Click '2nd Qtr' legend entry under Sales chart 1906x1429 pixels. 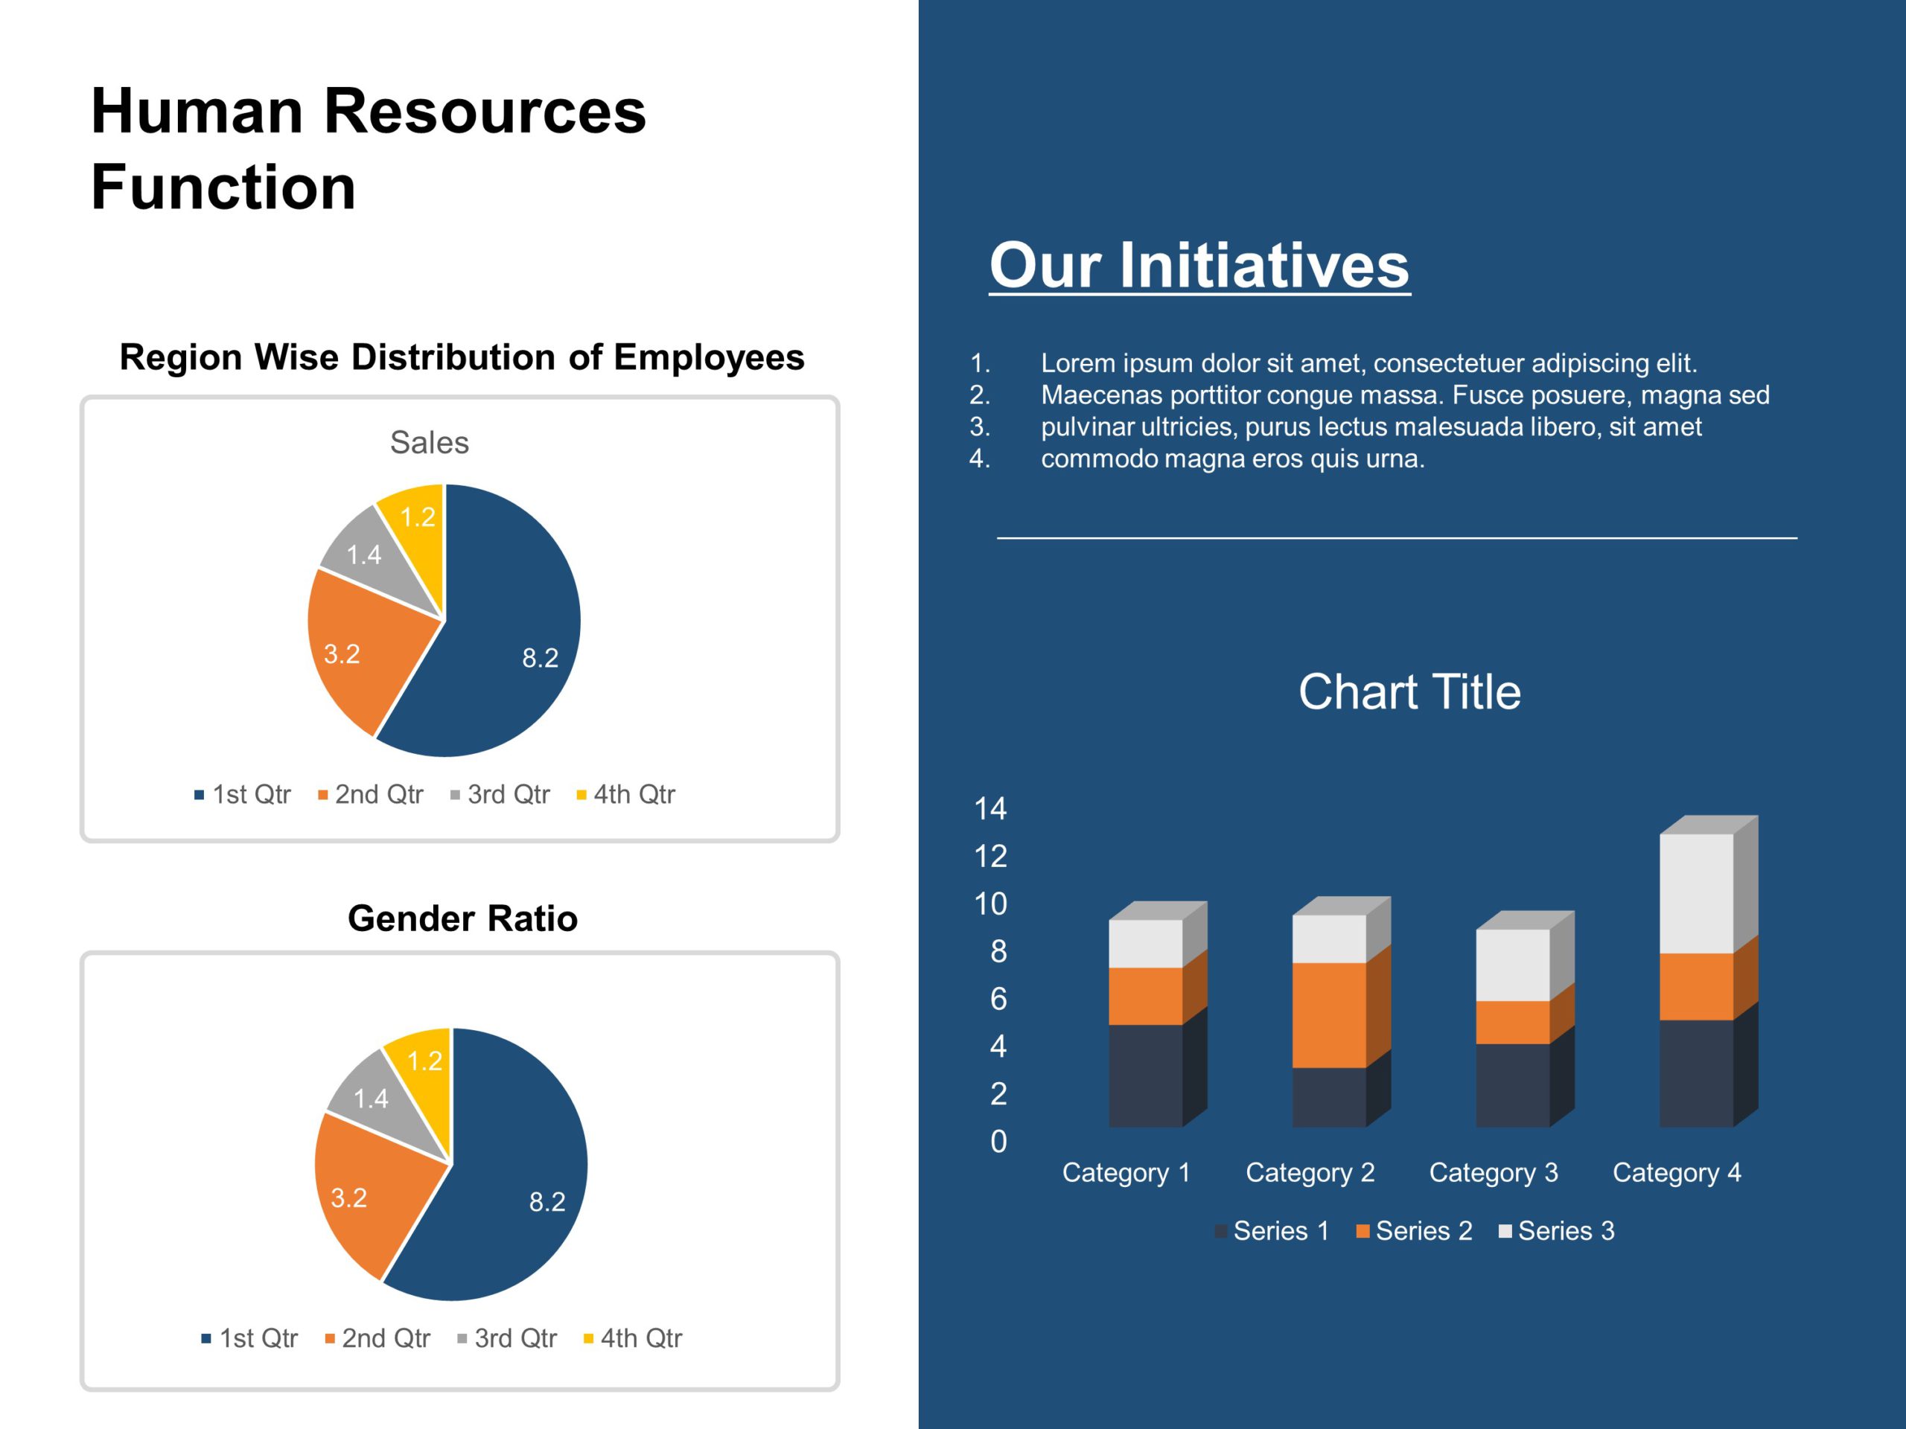[371, 794]
